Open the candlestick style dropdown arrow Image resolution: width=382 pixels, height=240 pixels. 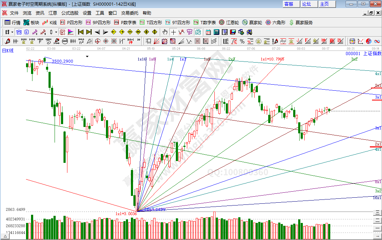[56, 32]
